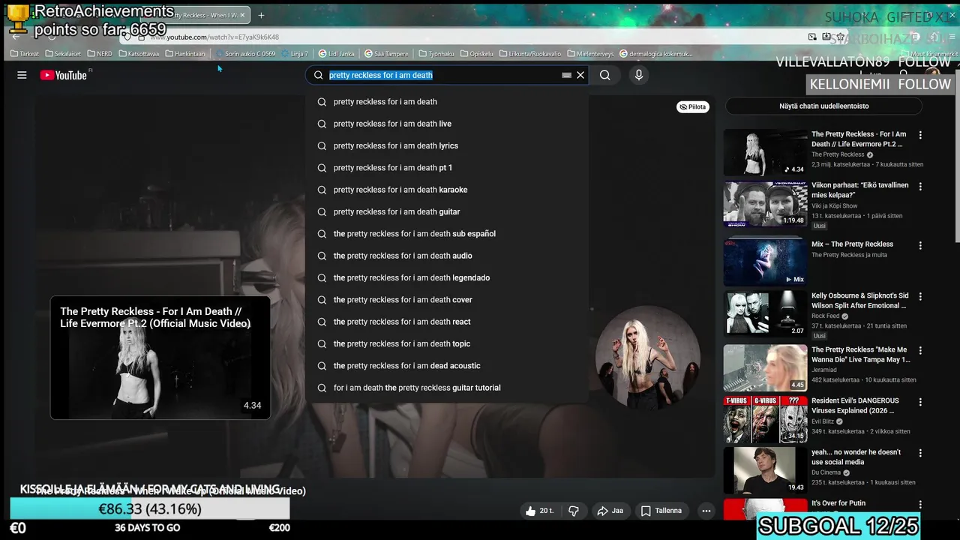Screen dimensions: 960x540
Task: Select suggestion 'pretty reckless for i am death'
Action: tap(447, 102)
